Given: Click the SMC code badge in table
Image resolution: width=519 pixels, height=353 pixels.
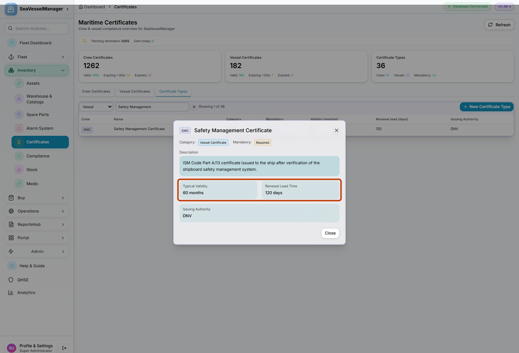Looking at the screenshot, I should pos(87,130).
